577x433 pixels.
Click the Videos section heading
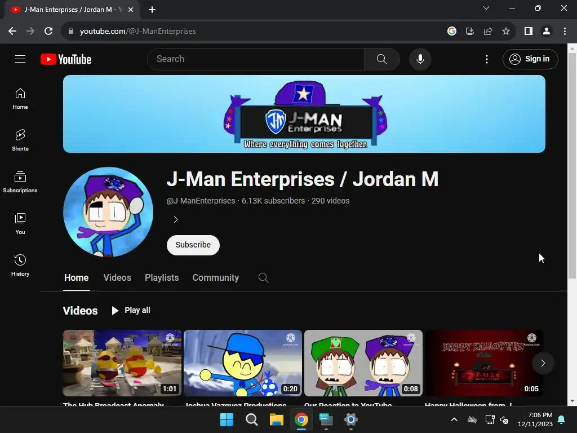point(80,311)
